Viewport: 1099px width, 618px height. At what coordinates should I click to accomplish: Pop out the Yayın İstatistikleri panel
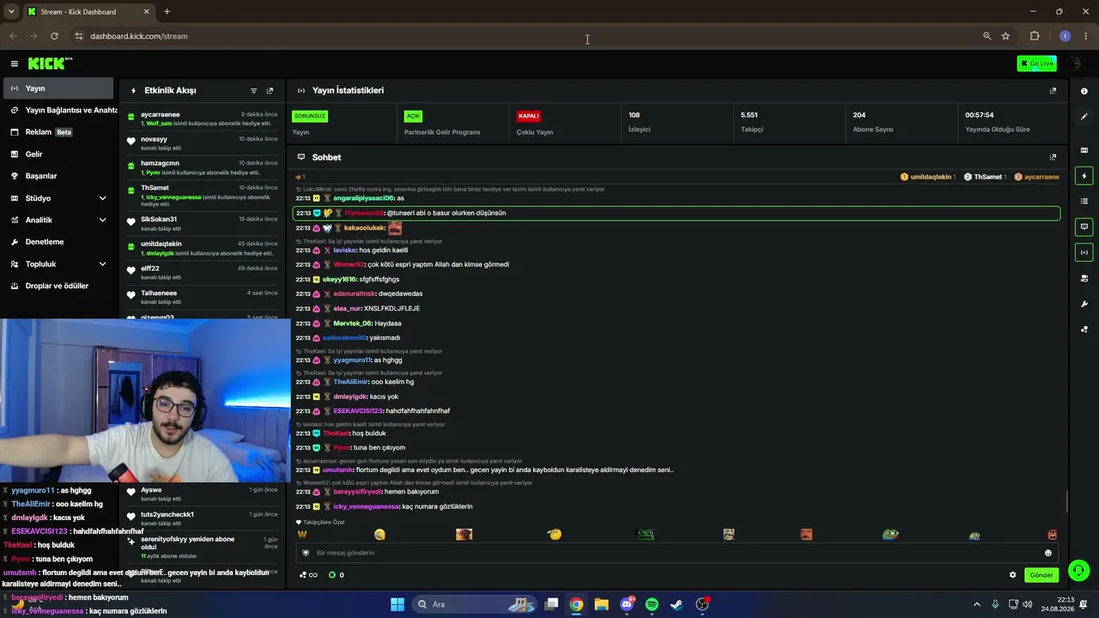click(1053, 90)
